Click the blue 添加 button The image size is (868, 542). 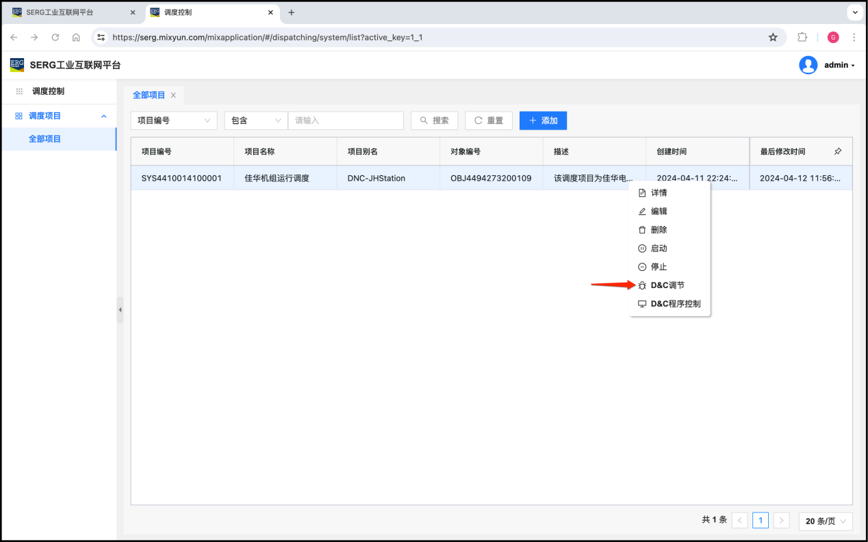point(543,120)
